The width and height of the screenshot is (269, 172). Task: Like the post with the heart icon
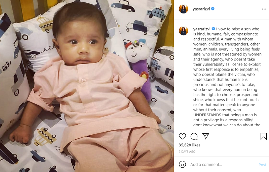(182, 136)
